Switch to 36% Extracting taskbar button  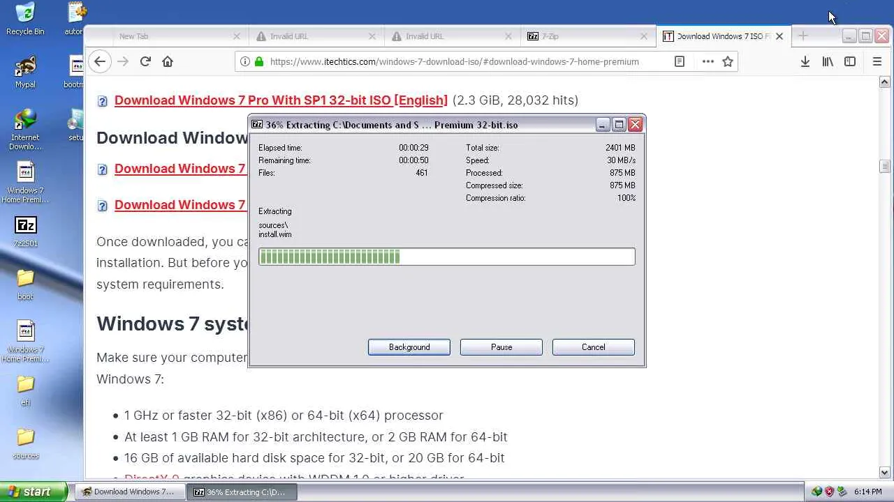(x=242, y=492)
